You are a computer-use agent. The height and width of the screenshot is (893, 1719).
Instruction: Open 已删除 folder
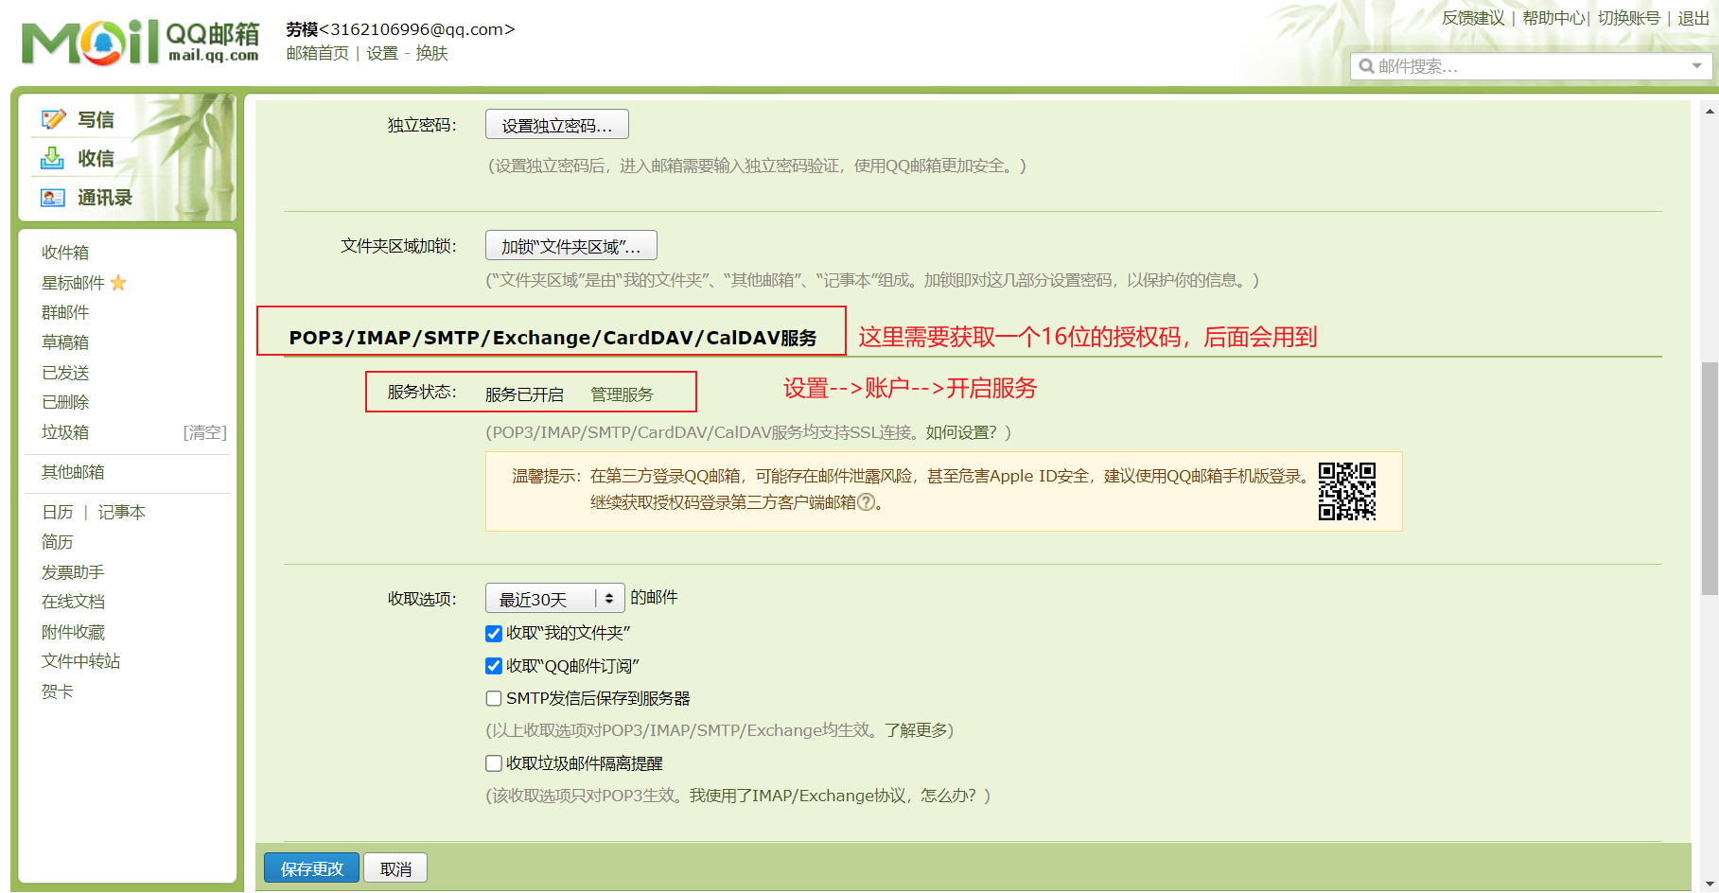(65, 402)
